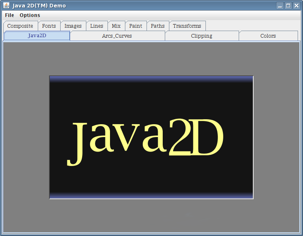
Task: Switch to the Paint tab
Action: pyautogui.click(x=136, y=26)
